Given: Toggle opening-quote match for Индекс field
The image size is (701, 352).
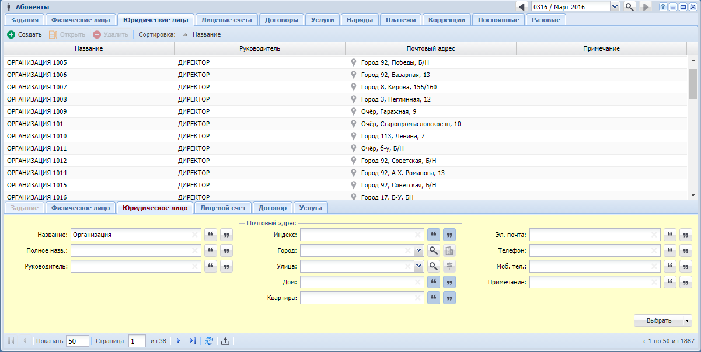Looking at the screenshot, I should 434,235.
